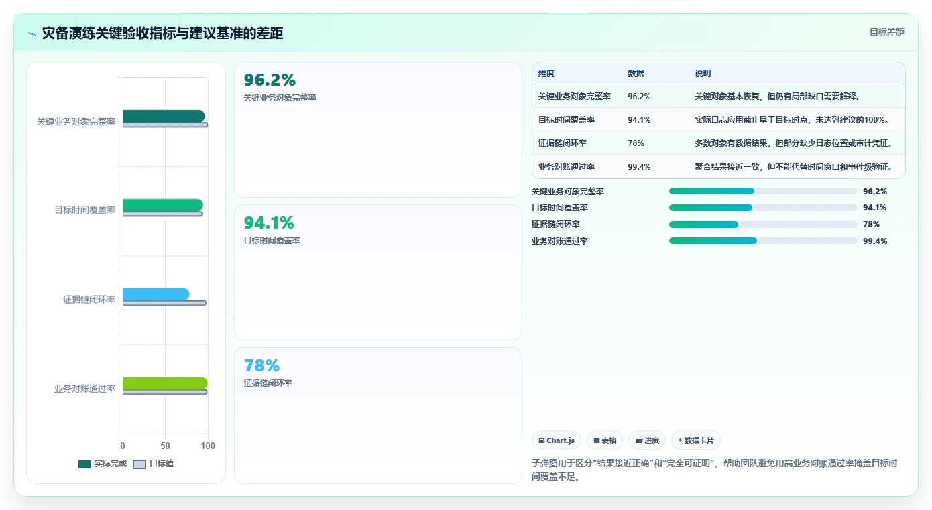This screenshot has width=932, height=510.
Task: Click the large 78% card value
Action: [261, 365]
